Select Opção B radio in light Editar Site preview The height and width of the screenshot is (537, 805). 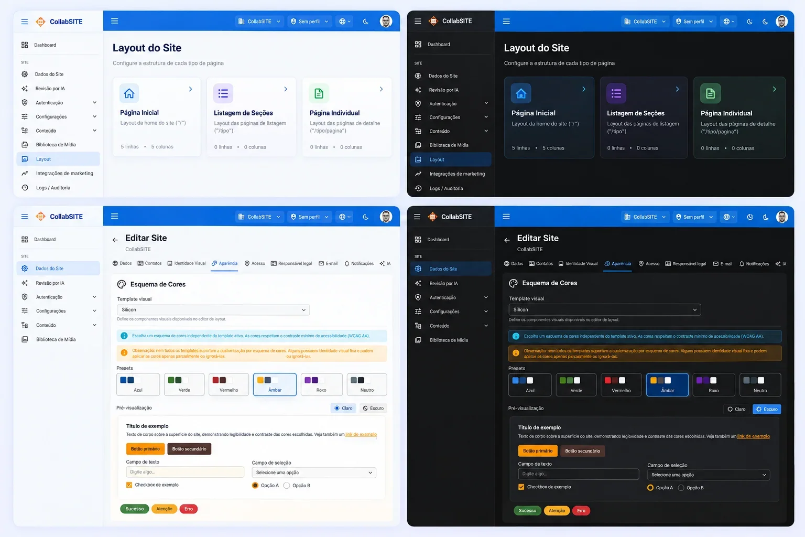point(287,486)
